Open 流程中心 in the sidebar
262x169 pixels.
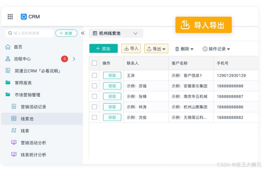(22, 59)
